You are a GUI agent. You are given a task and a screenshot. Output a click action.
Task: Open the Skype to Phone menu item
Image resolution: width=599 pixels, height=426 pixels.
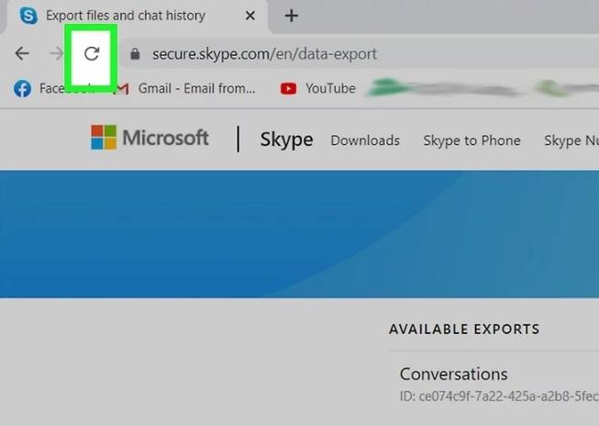(x=471, y=140)
